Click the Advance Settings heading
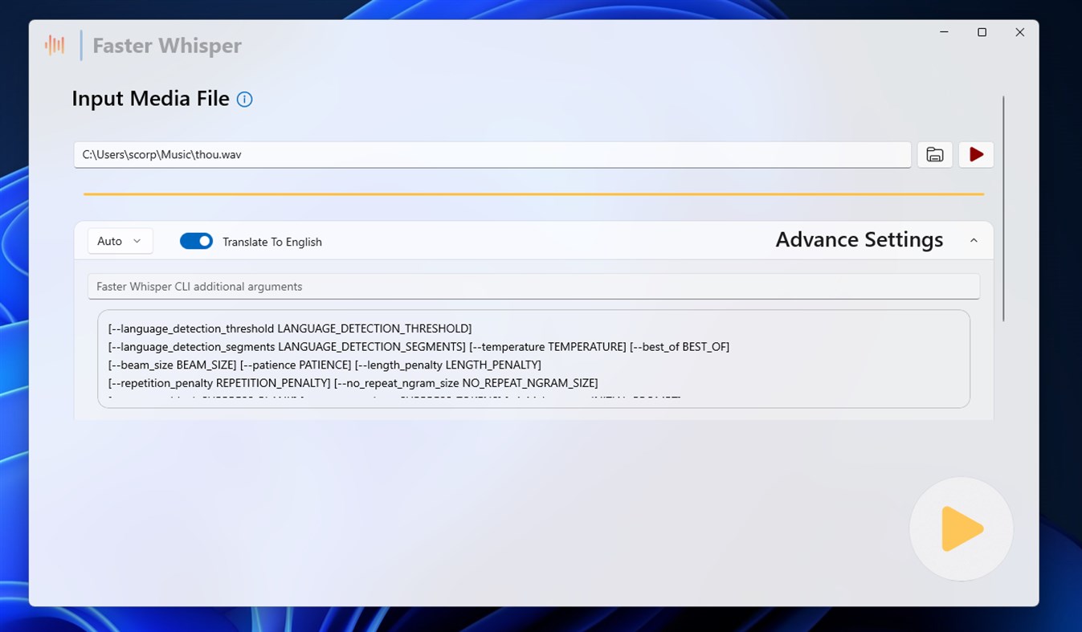1082x632 pixels. (859, 239)
